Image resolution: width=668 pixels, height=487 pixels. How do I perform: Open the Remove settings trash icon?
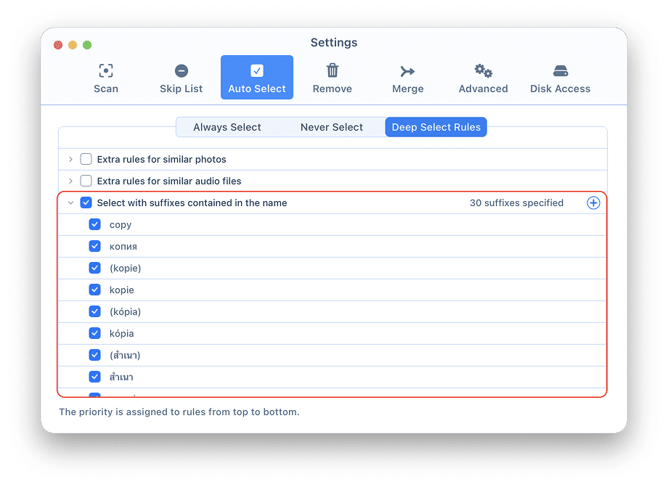coord(333,70)
